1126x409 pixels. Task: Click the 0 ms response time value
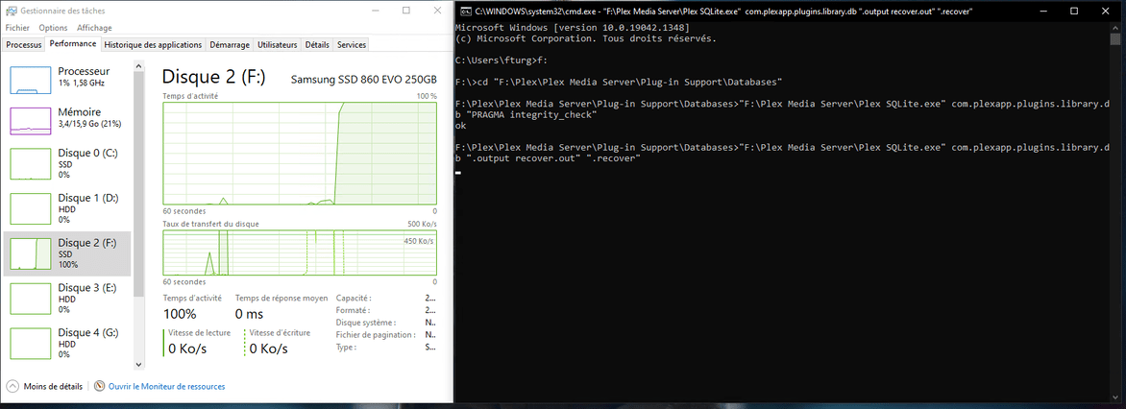[x=249, y=314]
